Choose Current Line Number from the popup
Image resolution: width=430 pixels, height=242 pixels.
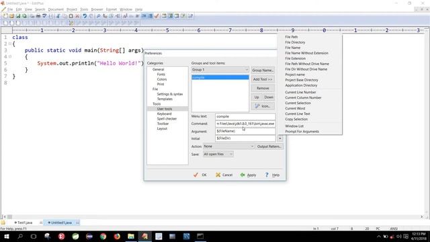click(x=300, y=92)
